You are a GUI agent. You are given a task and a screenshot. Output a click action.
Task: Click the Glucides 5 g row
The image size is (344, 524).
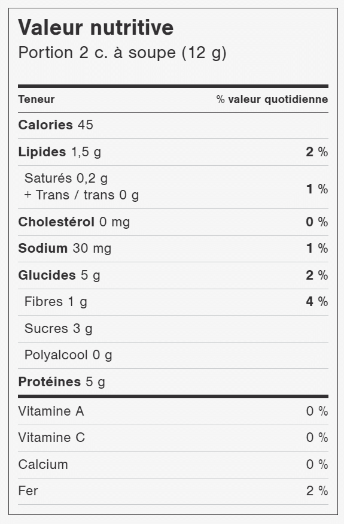(x=173, y=275)
